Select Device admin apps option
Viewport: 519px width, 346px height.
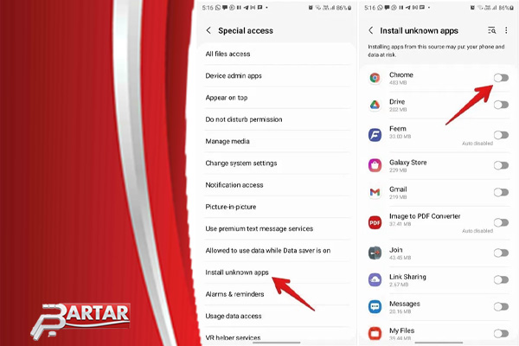point(233,75)
